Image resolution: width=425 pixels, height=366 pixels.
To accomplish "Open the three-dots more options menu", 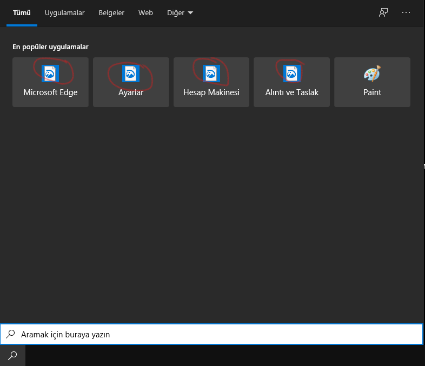I will 407,12.
